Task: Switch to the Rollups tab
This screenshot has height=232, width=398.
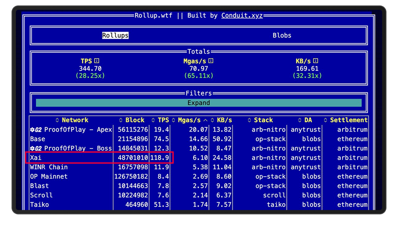Action: (115, 35)
